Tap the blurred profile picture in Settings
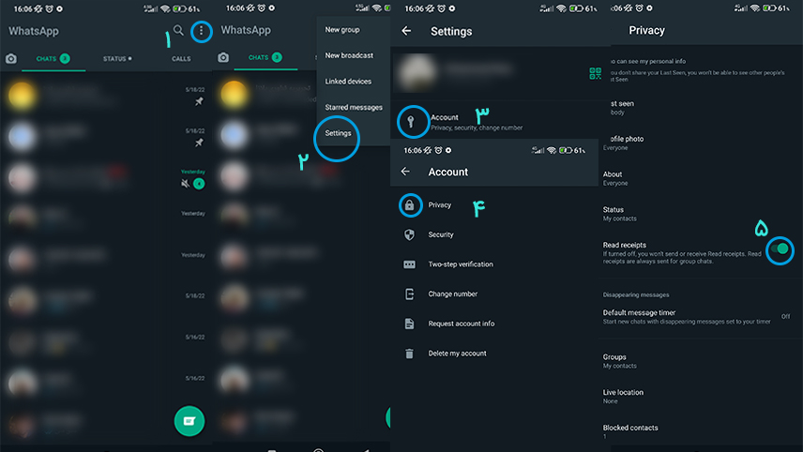The width and height of the screenshot is (803, 452). coord(417,73)
